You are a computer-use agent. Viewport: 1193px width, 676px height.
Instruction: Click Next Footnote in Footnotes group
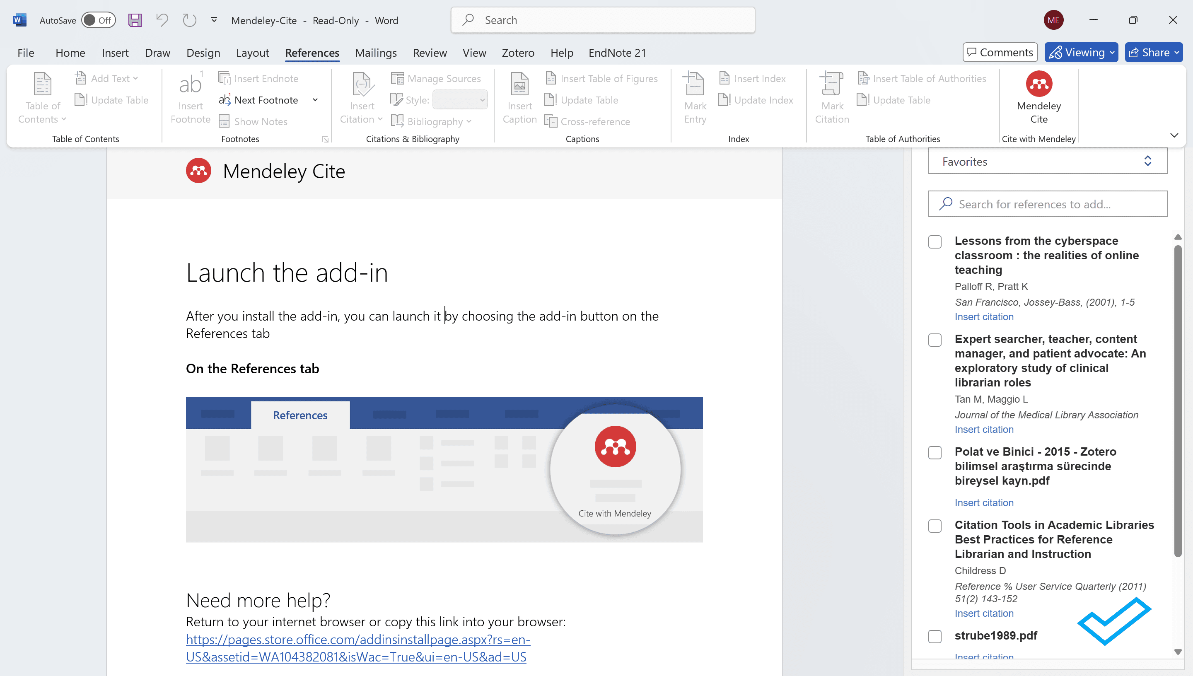pyautogui.click(x=258, y=100)
